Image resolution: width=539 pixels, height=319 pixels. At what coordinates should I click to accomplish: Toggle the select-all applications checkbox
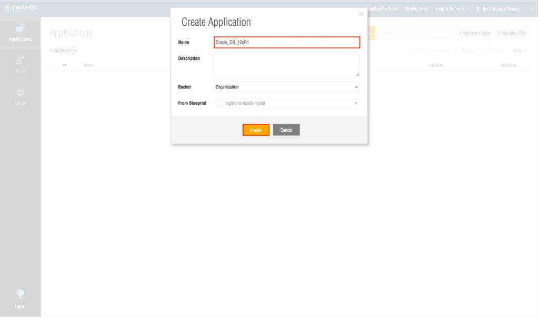click(x=52, y=65)
